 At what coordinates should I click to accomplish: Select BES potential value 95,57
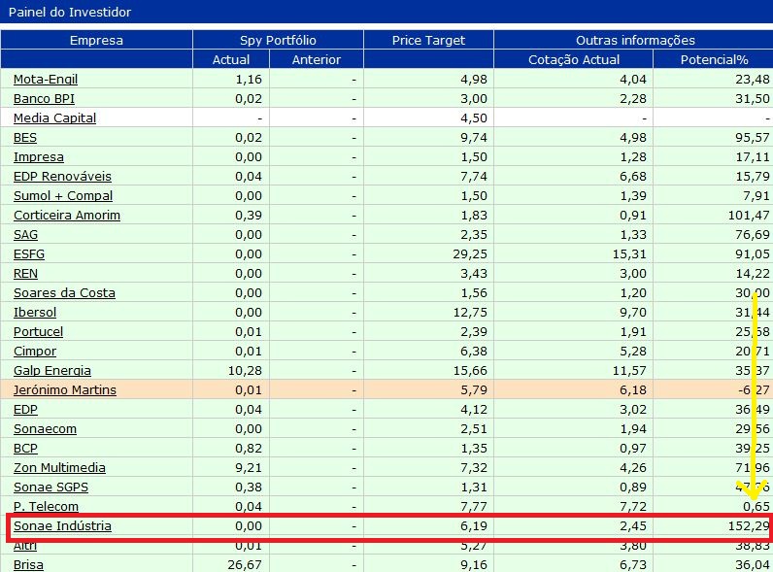(x=753, y=138)
